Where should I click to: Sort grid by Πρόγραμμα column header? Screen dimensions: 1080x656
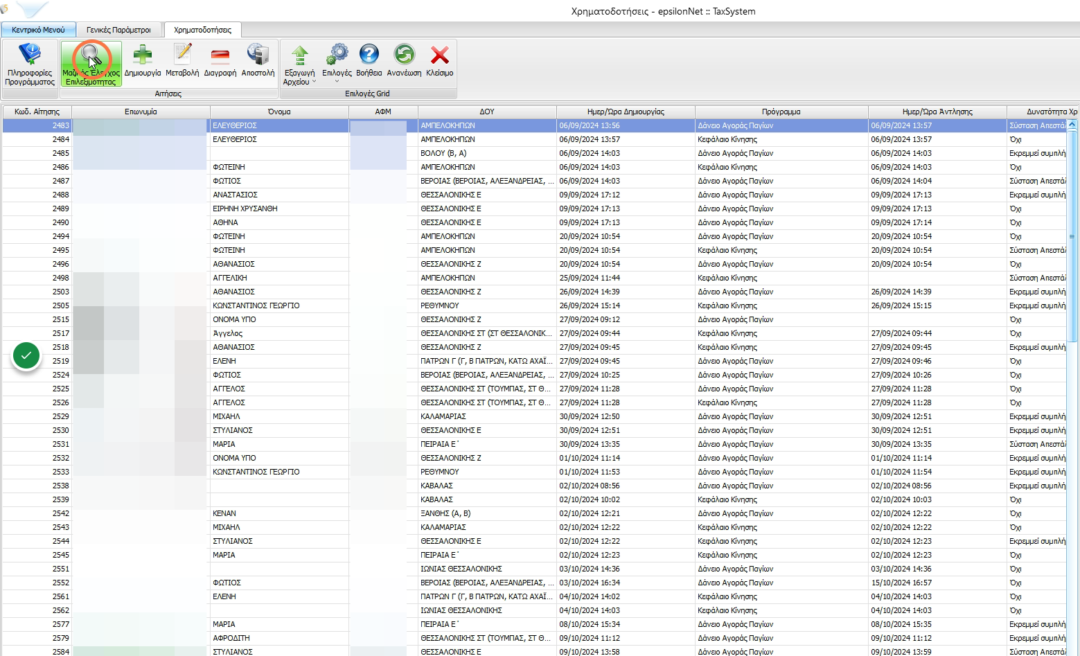tap(781, 112)
